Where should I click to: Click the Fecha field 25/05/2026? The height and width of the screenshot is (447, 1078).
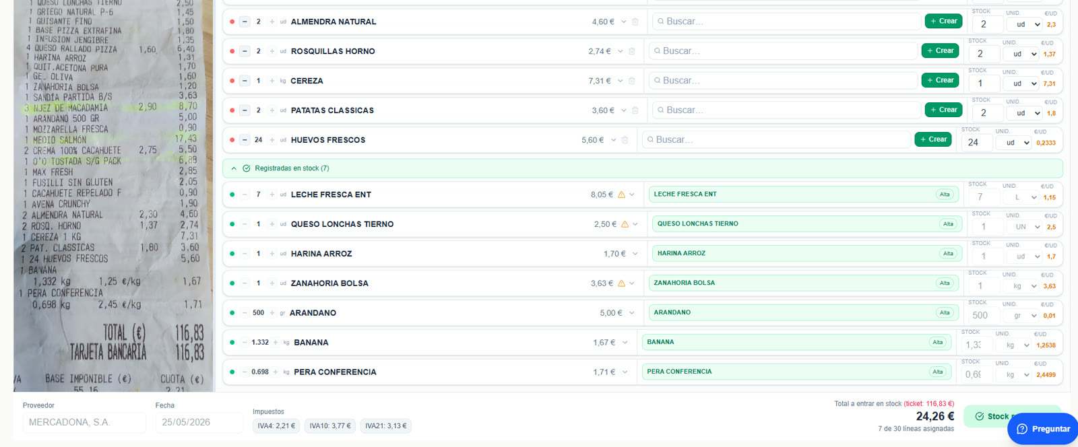(x=199, y=422)
